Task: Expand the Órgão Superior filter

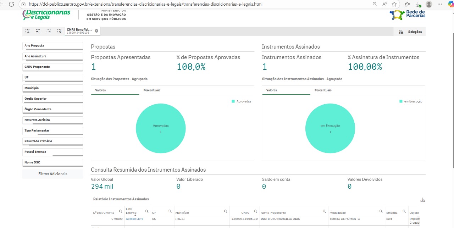Action: coord(52,99)
